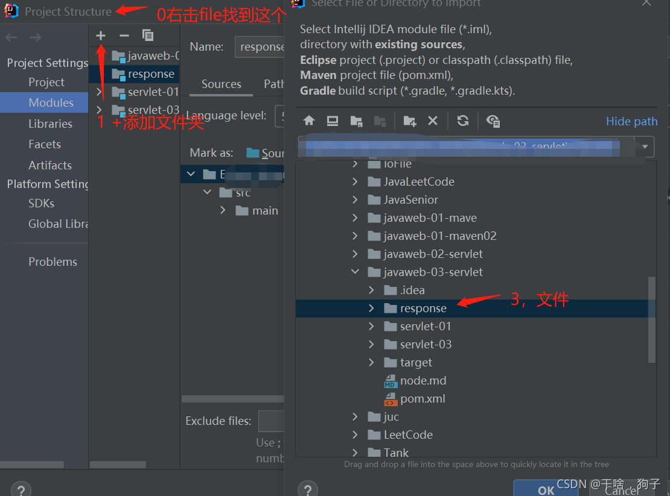Image resolution: width=670 pixels, height=496 pixels.
Task: Open Global Libraries settings
Action: [58, 224]
